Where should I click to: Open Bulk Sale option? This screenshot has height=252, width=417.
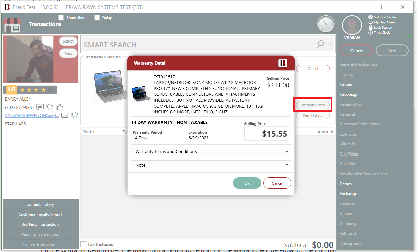click(348, 164)
